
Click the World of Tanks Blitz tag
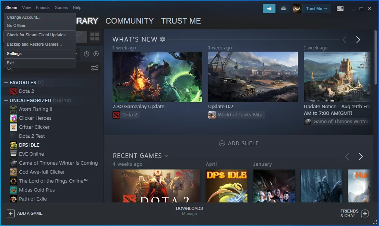(x=236, y=115)
